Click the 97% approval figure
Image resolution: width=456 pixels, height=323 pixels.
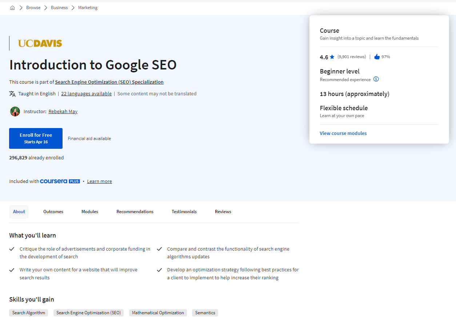click(x=386, y=57)
